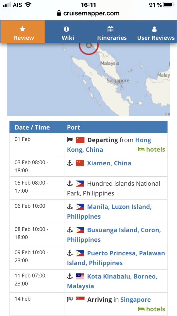Tap the calendar icon above Itineraries

click(x=111, y=29)
